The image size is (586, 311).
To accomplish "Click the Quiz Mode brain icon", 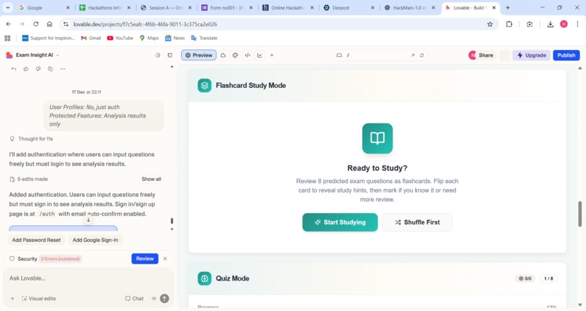I will (x=204, y=278).
